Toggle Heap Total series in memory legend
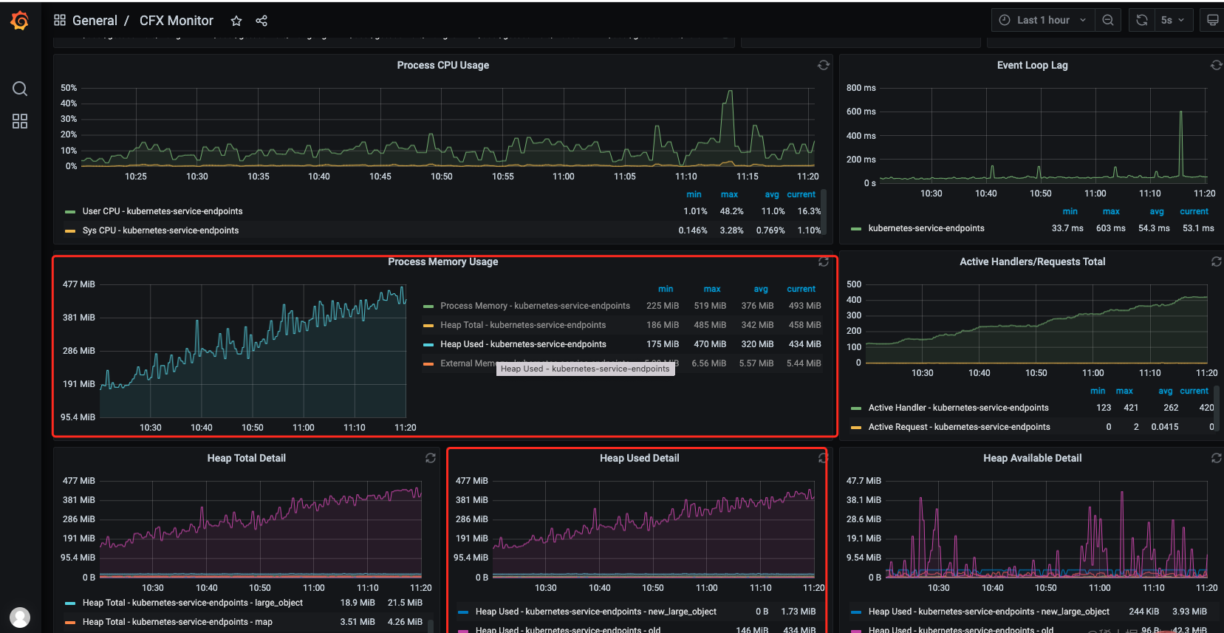The height and width of the screenshot is (633, 1224). [523, 325]
